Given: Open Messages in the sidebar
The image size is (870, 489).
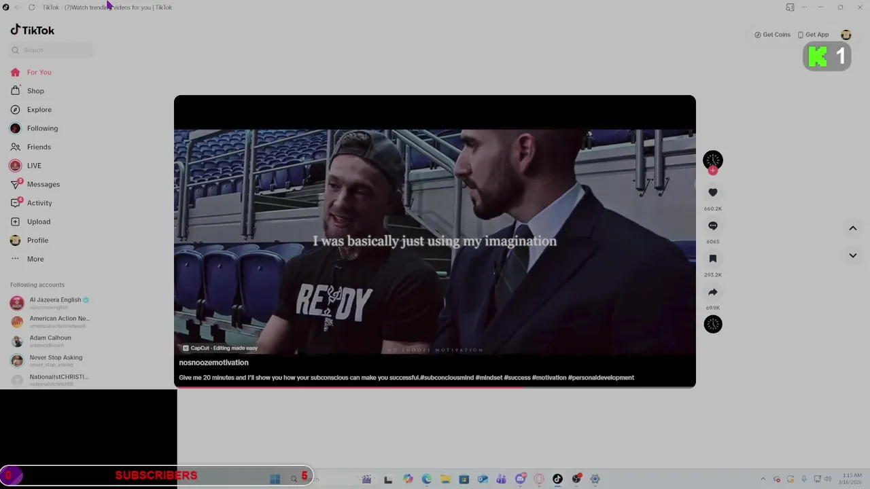Looking at the screenshot, I should point(43,184).
